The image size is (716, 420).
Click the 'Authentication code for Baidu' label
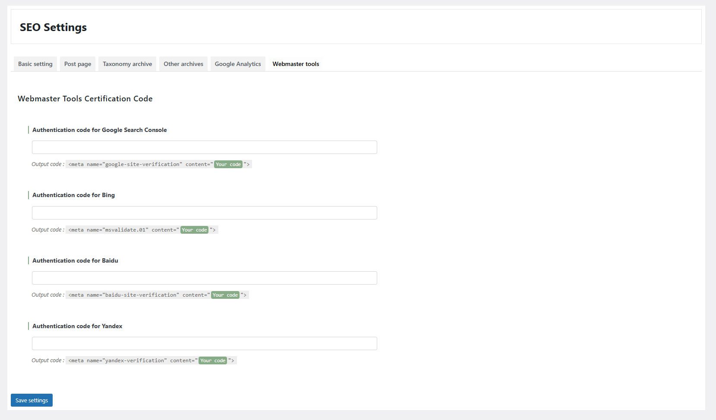[75, 260]
